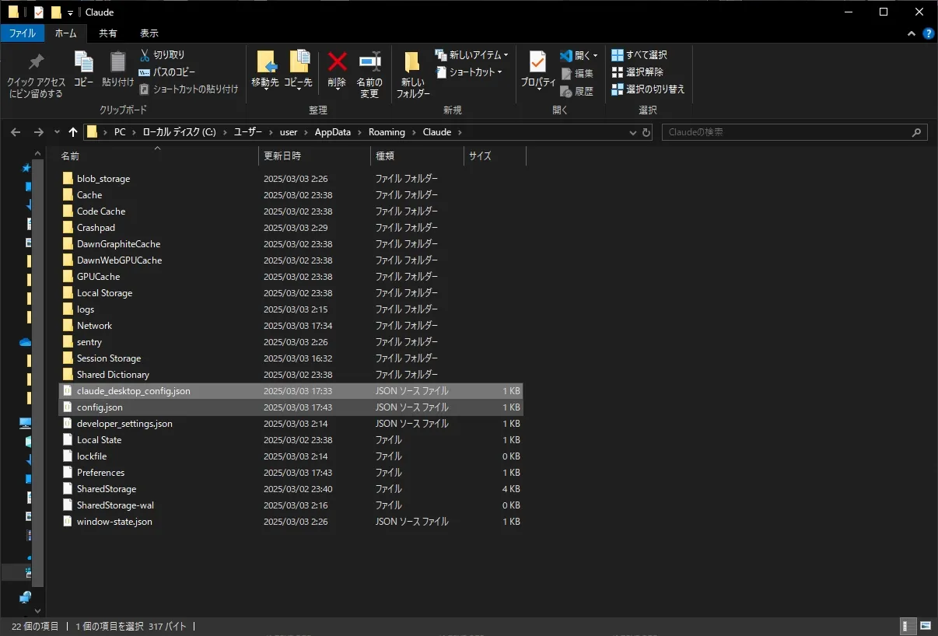Screen dimensions: 938x636
Task: Open the コピー先 (Copy to) menu
Action: point(298,71)
